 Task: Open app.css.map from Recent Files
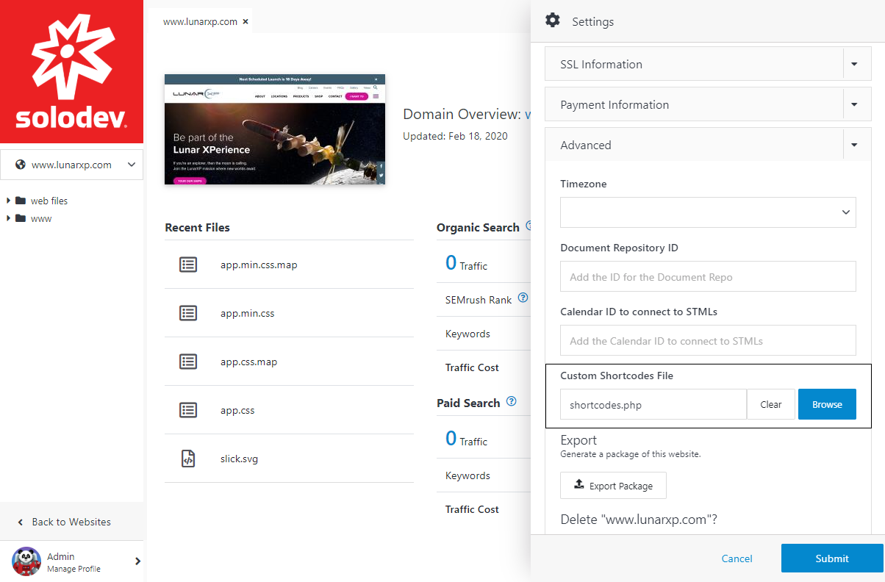click(x=248, y=362)
